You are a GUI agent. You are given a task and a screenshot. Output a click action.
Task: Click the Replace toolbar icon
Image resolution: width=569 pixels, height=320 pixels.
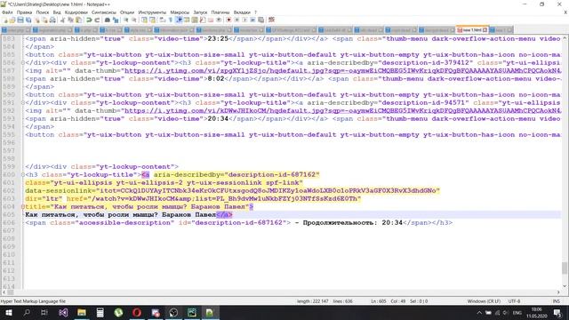point(116,20)
